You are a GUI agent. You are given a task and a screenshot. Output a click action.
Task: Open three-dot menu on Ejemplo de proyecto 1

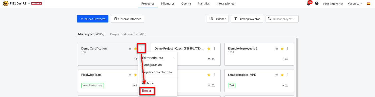[288, 48]
